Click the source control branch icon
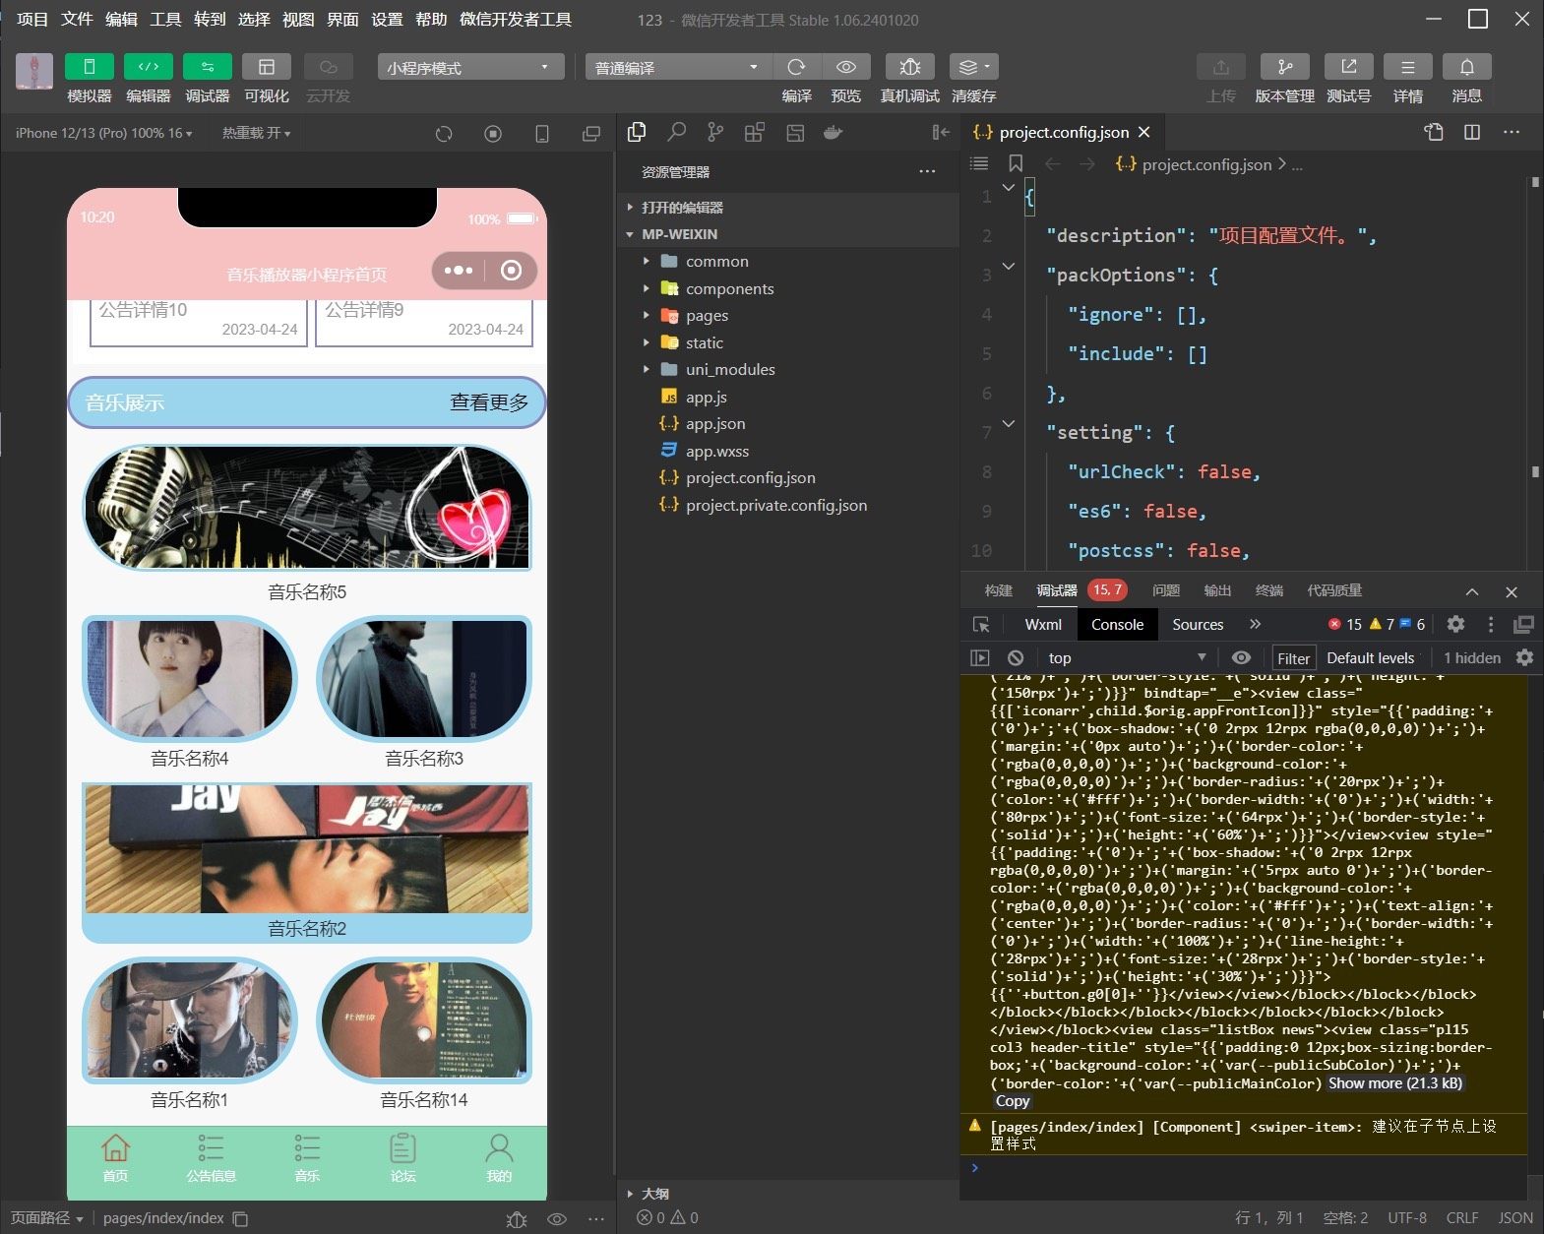Image resolution: width=1544 pixels, height=1234 pixels. pyautogui.click(x=715, y=133)
